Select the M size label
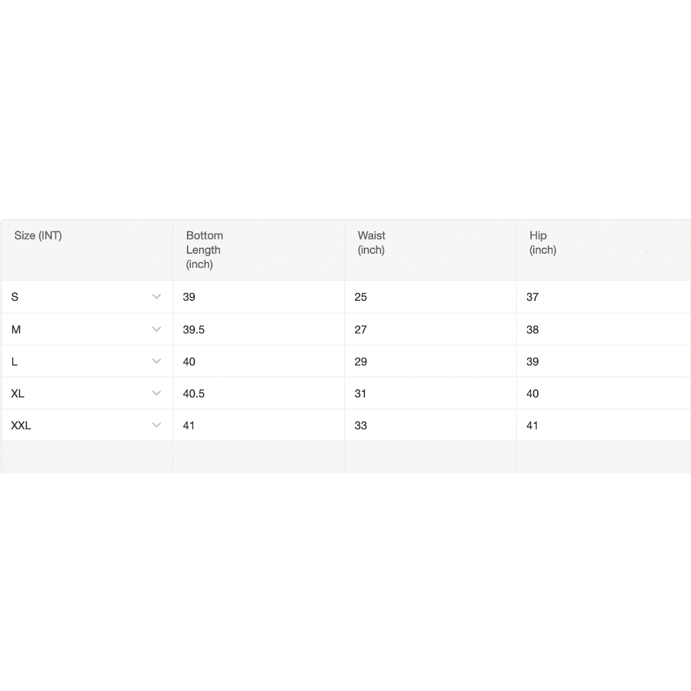691x691 pixels. tap(16, 329)
